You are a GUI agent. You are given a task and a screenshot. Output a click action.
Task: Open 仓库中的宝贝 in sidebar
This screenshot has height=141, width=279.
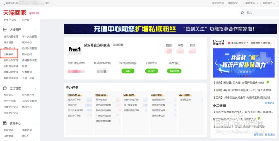pyautogui.click(x=11, y=113)
